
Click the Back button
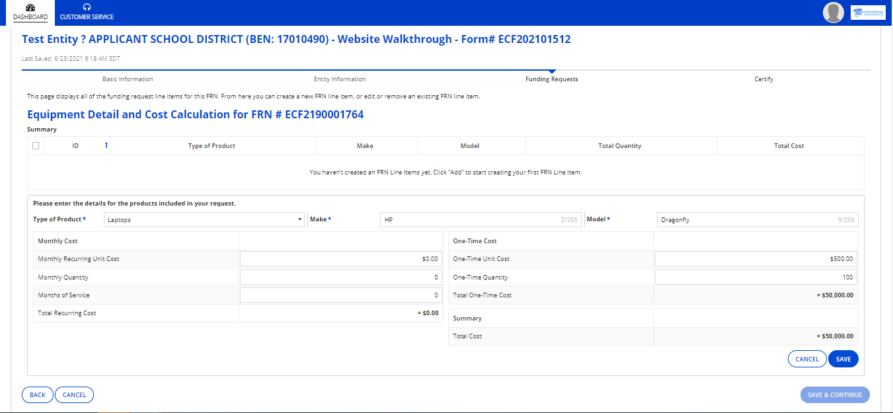[38, 394]
